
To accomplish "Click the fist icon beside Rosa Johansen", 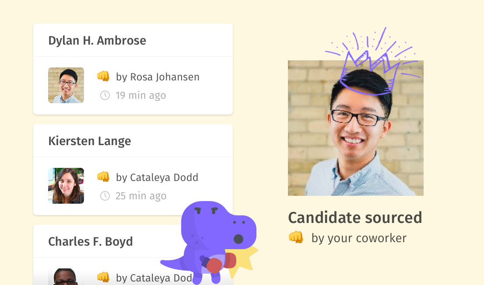I will pyautogui.click(x=103, y=76).
